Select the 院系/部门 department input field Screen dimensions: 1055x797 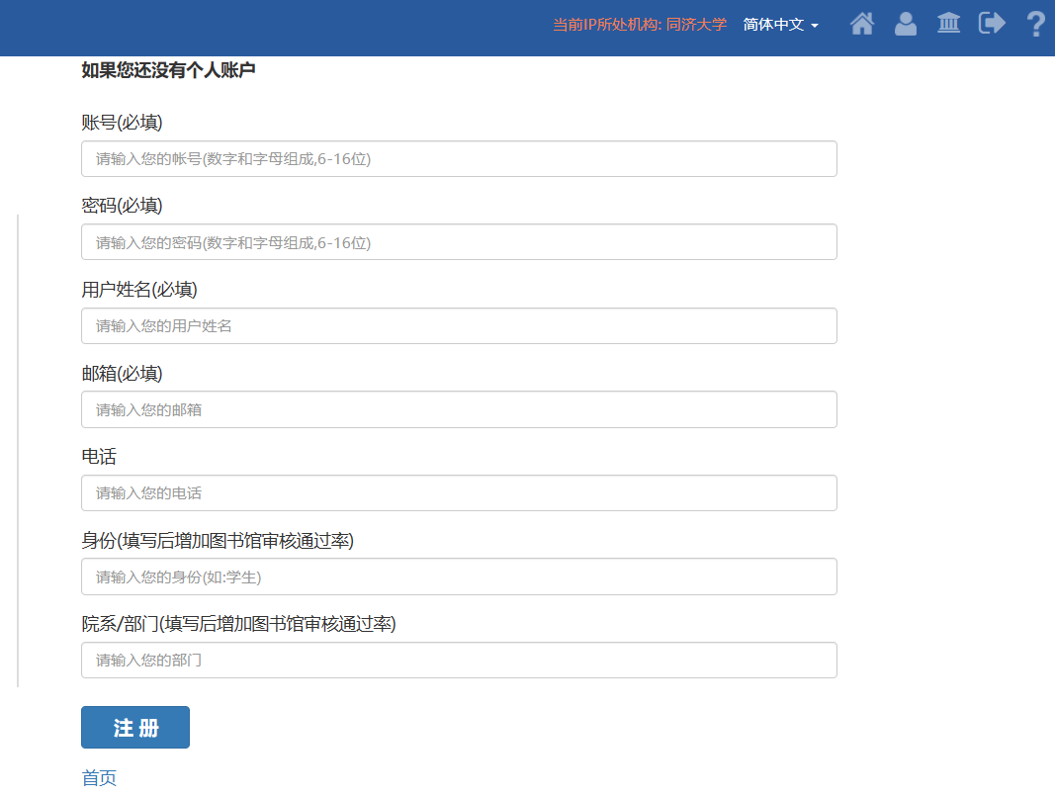(x=459, y=661)
